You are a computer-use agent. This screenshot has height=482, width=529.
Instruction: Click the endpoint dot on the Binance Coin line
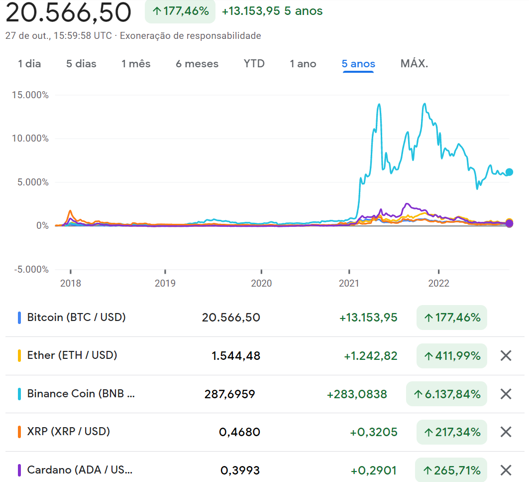pyautogui.click(x=510, y=172)
